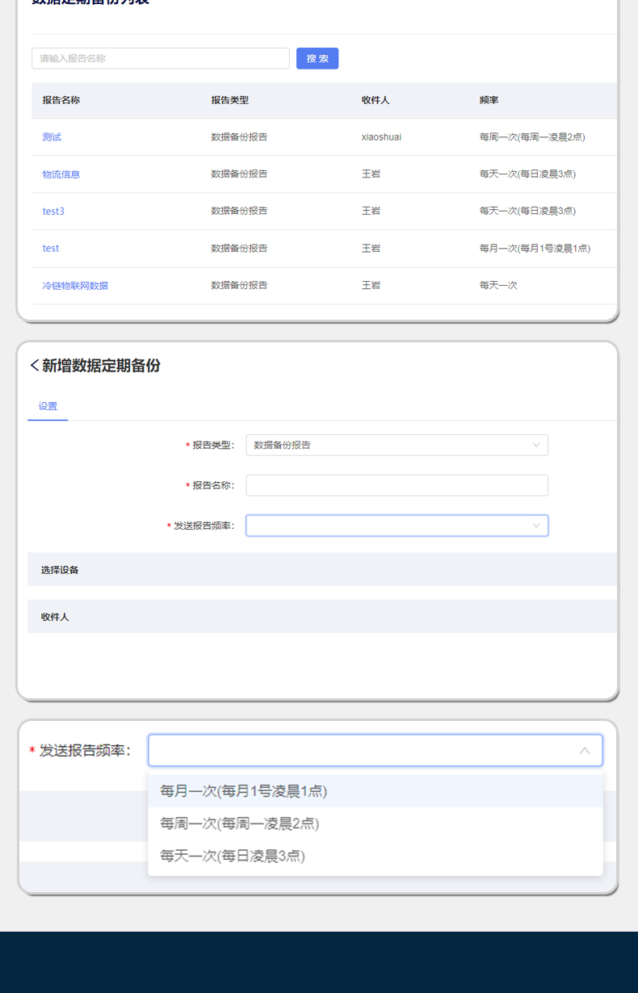Click the 报告名称 input field in form
638x993 pixels.
point(397,485)
